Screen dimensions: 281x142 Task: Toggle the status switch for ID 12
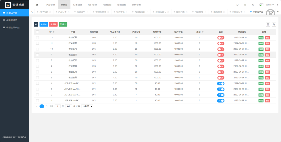coord(221,38)
